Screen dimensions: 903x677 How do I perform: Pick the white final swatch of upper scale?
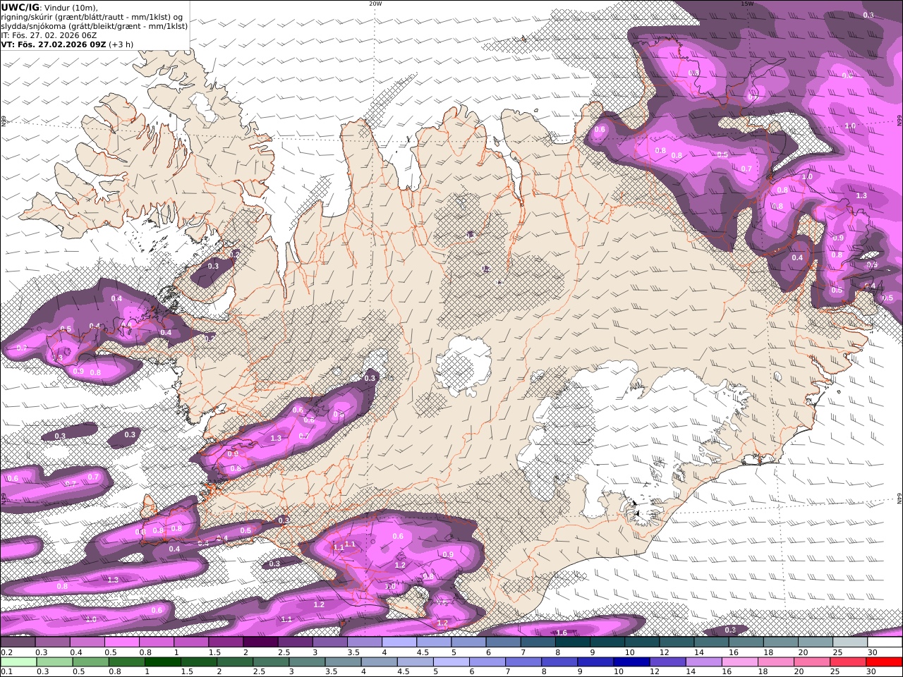(885, 642)
